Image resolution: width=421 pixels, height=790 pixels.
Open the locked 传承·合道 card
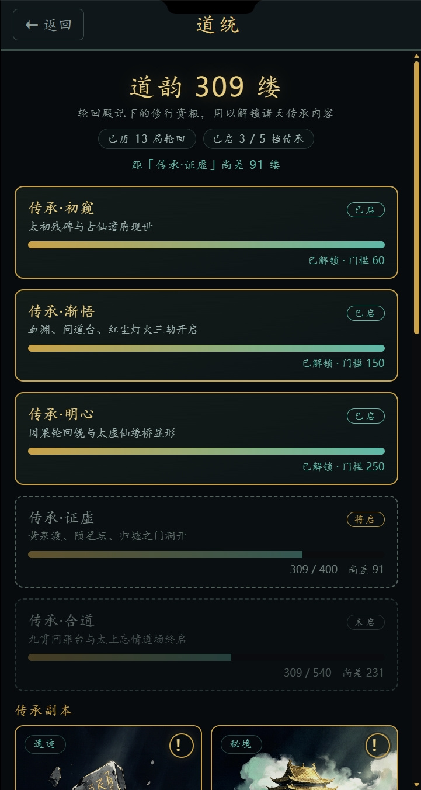206,645
